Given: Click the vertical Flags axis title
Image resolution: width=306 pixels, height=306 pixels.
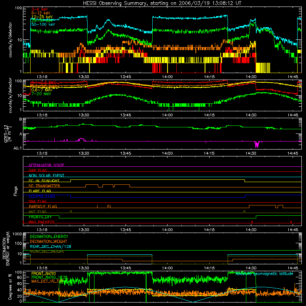Looking at the screenshot, I should coord(16,191).
